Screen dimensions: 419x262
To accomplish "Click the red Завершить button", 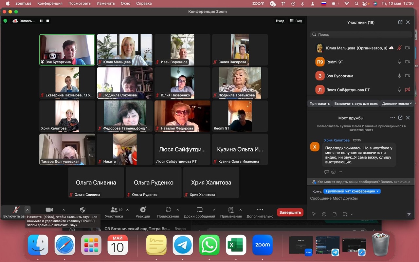I will click(290, 212).
